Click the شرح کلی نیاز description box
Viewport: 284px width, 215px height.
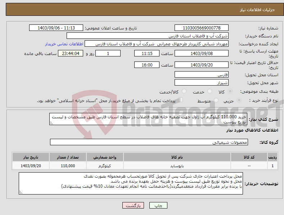148,119
